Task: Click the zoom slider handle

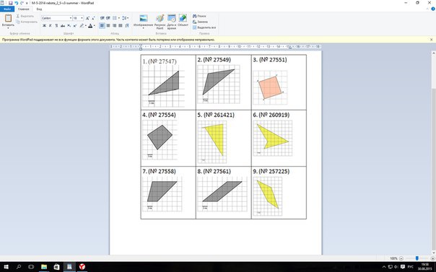Action: pos(417,258)
